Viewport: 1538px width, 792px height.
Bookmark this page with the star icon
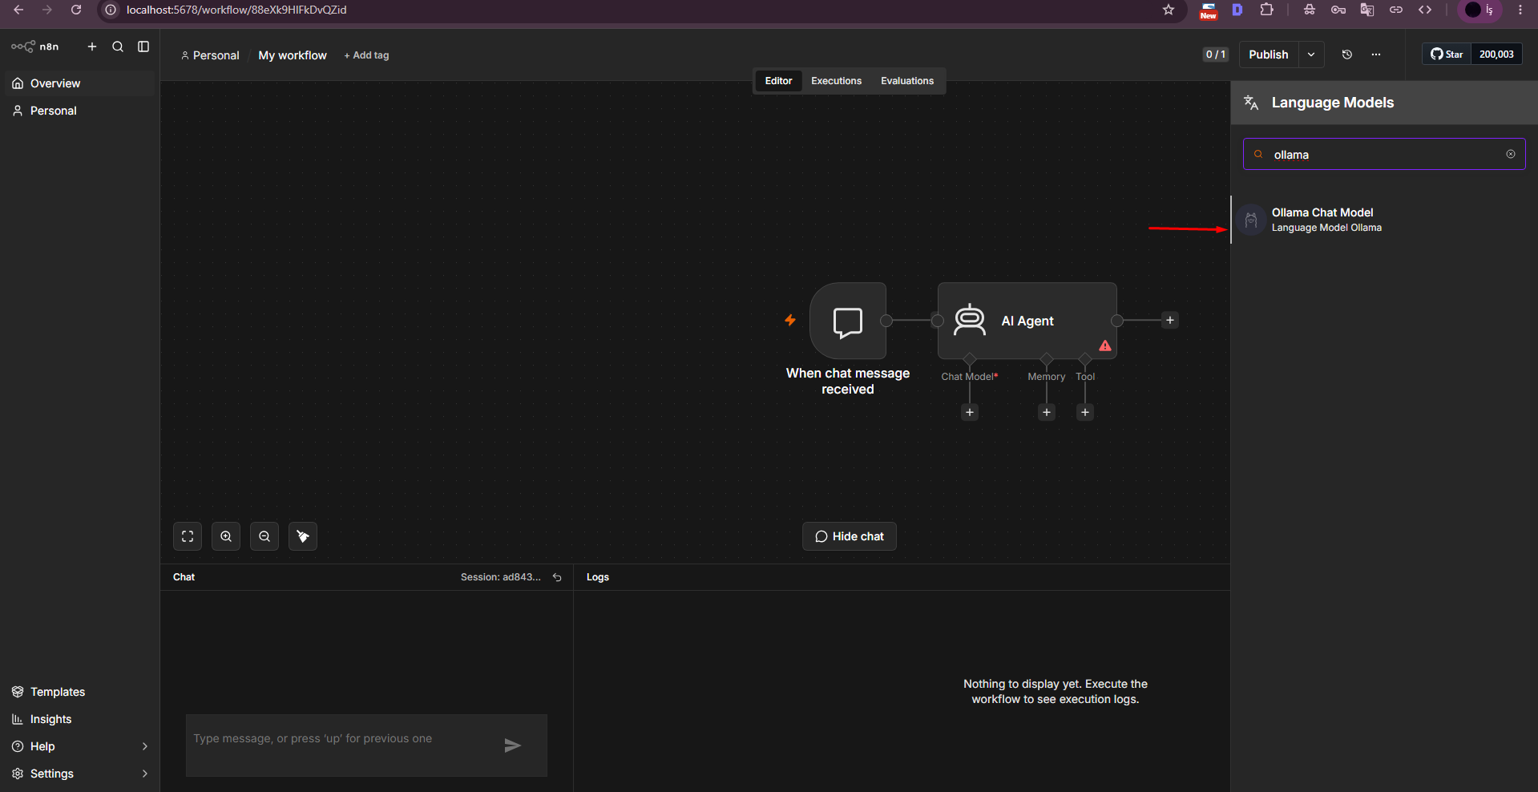(1169, 10)
